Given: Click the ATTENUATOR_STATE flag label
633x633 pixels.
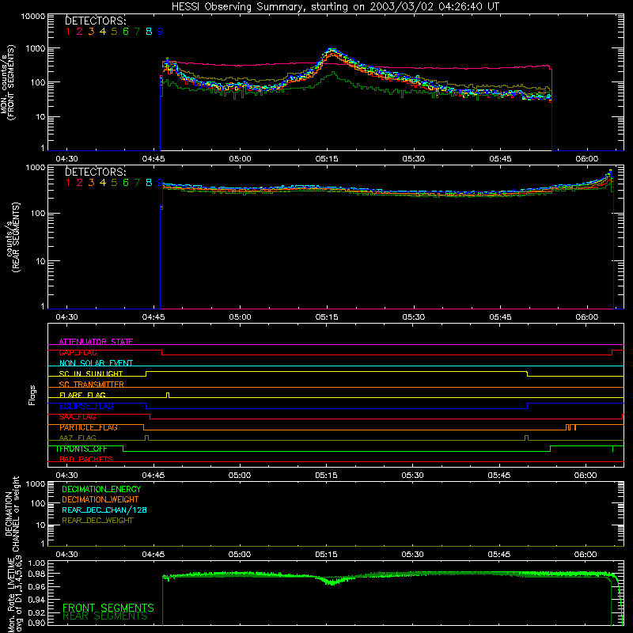Looking at the screenshot, I should (96, 342).
